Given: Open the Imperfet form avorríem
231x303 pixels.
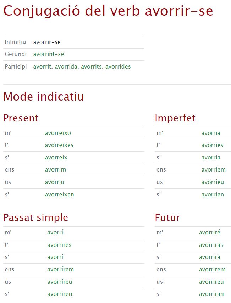Looking at the screenshot, I should pos(213,169).
